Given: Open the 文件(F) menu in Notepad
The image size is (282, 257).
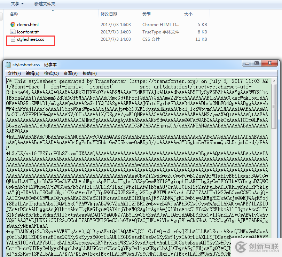Looking at the screenshot, I should click(14, 73).
